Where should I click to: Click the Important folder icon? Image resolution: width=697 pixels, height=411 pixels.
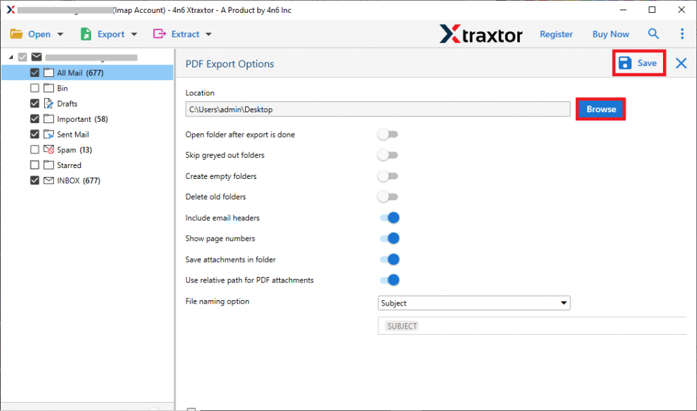(48, 119)
